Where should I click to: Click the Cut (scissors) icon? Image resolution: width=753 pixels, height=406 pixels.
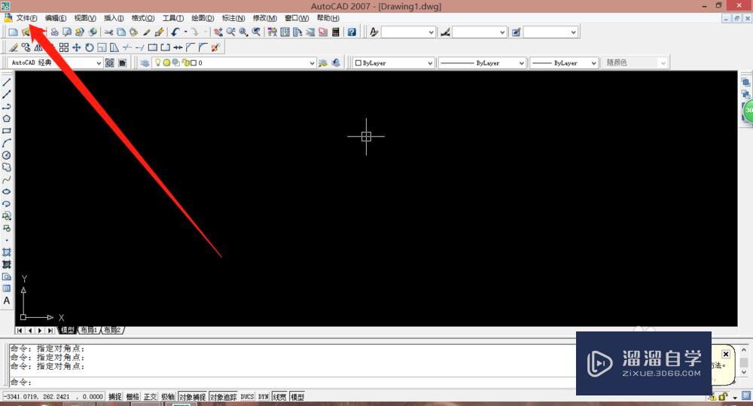(x=109, y=32)
